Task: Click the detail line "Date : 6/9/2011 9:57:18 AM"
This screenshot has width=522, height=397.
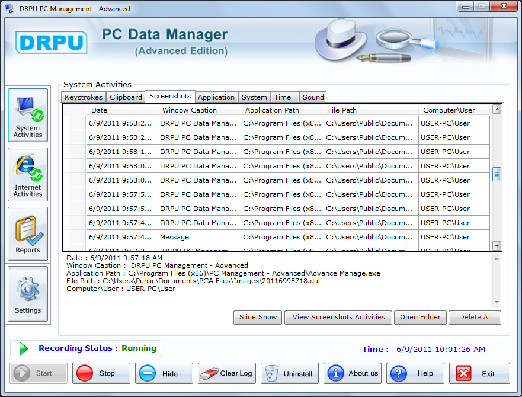Action: pyautogui.click(x=114, y=258)
